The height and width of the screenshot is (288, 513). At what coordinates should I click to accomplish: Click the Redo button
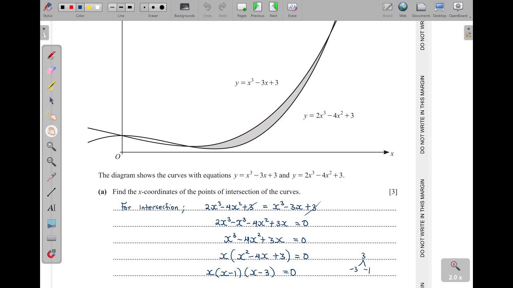point(222,10)
